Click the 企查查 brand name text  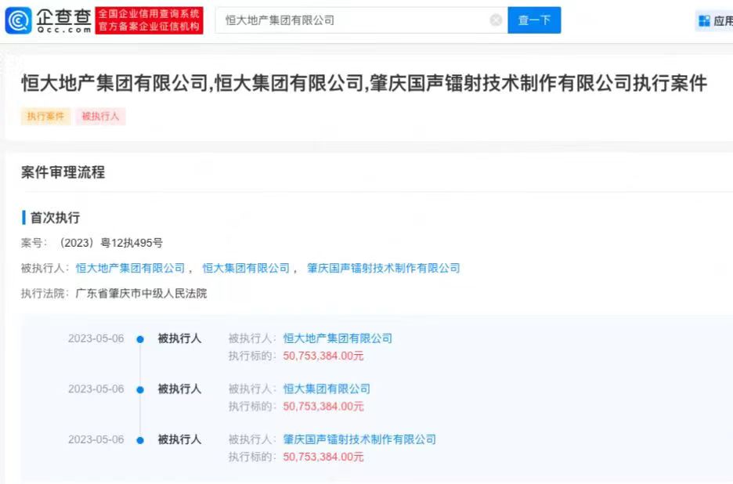(x=63, y=17)
